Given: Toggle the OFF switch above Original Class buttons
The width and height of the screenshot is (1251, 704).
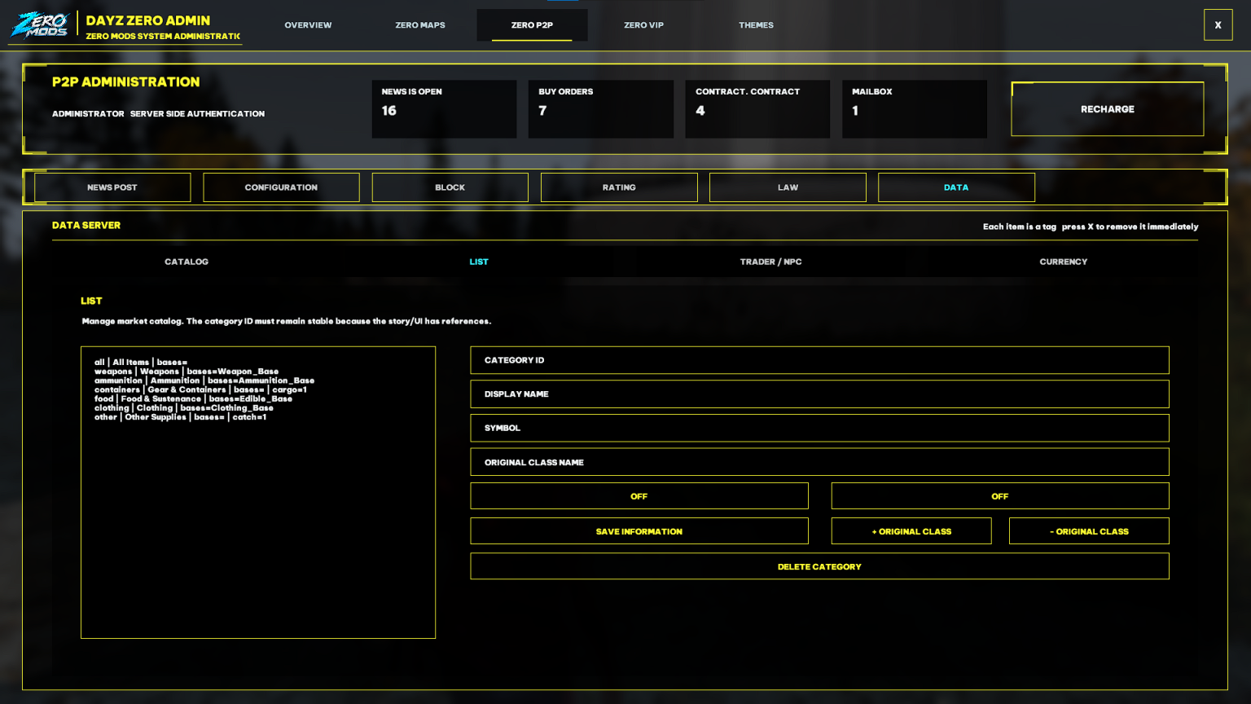Looking at the screenshot, I should [1000, 496].
